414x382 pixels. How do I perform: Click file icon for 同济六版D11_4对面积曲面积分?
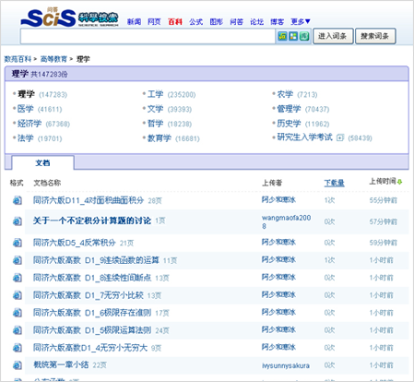click(18, 200)
